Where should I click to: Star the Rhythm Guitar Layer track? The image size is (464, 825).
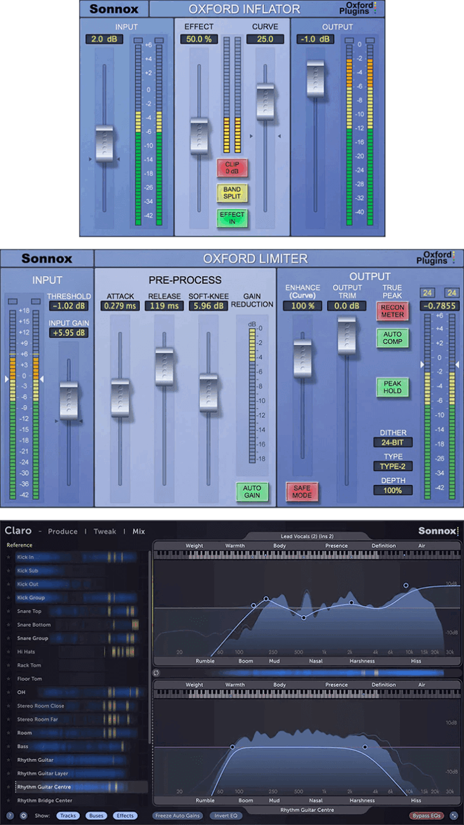click(x=9, y=774)
